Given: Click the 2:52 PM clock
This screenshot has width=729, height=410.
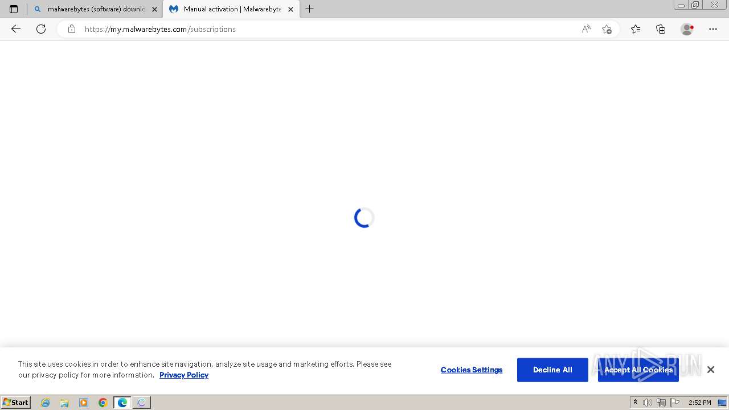Looking at the screenshot, I should (x=699, y=403).
